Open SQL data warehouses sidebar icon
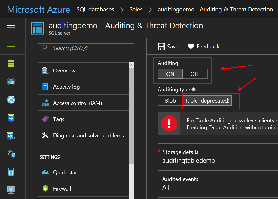Screen dimensions: 278x199 (11, 154)
